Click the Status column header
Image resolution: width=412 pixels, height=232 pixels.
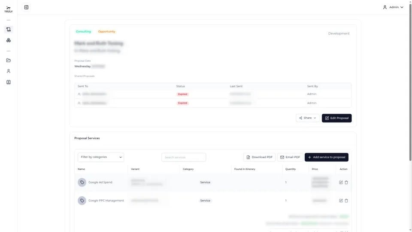[181, 86]
